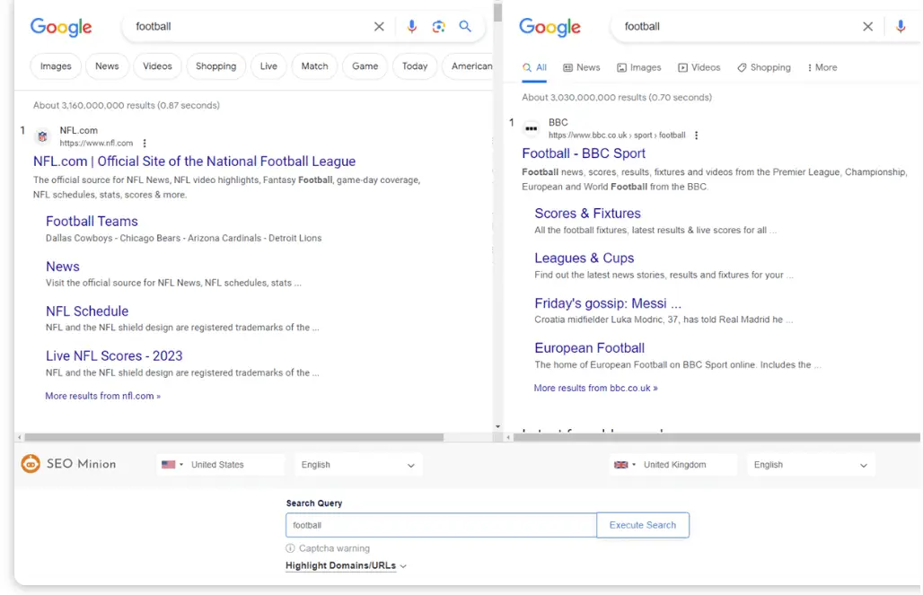Viewport: 923px width, 595px height.
Task: Click the Google logo in left pane
Action: (x=61, y=27)
